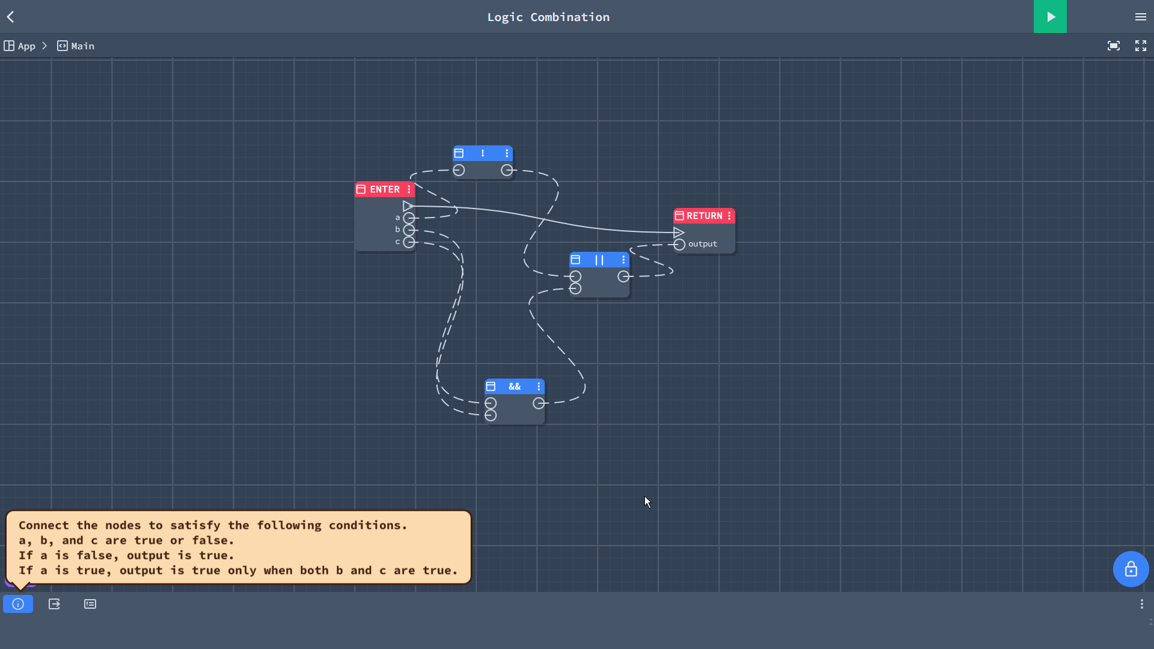Select output port a on ENTER node
This screenshot has height=649, width=1154.
409,218
